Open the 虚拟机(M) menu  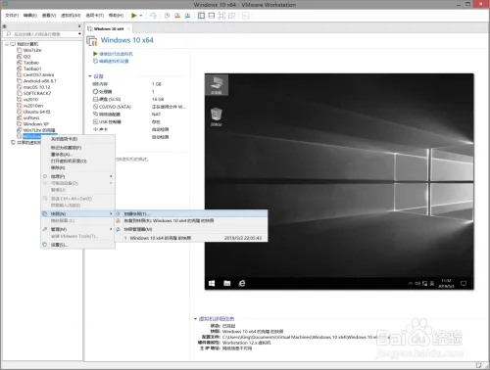coord(71,16)
